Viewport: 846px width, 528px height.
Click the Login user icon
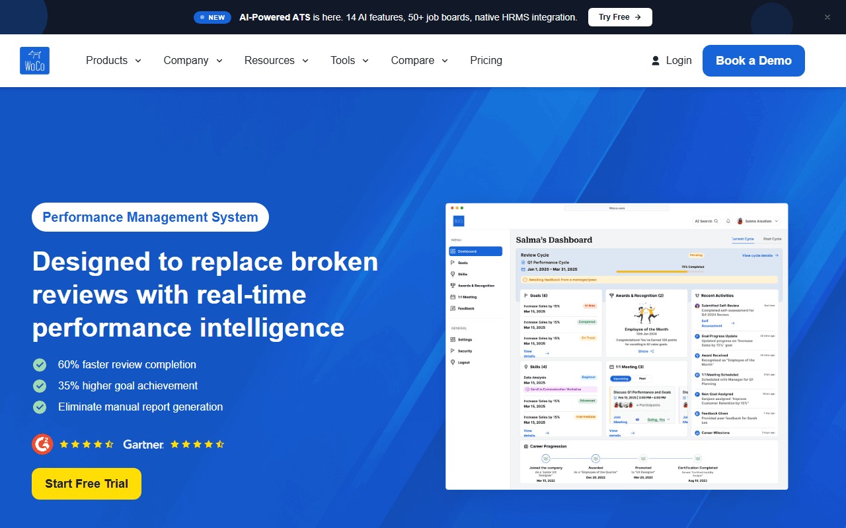click(x=656, y=61)
